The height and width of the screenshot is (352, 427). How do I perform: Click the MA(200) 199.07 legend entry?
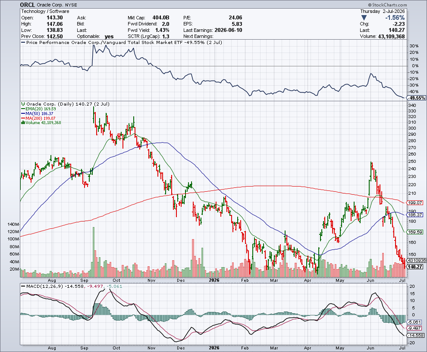(38, 118)
